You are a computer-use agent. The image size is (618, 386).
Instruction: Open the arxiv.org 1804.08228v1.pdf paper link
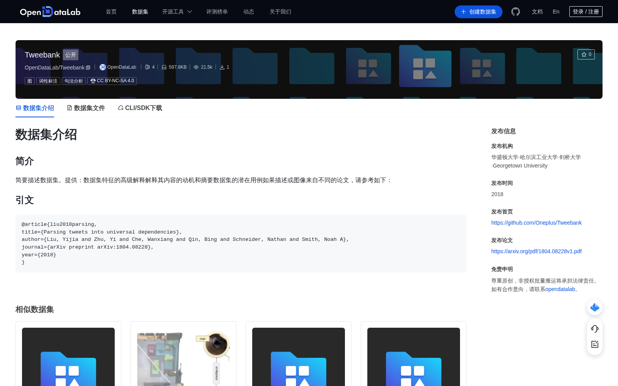click(537, 251)
